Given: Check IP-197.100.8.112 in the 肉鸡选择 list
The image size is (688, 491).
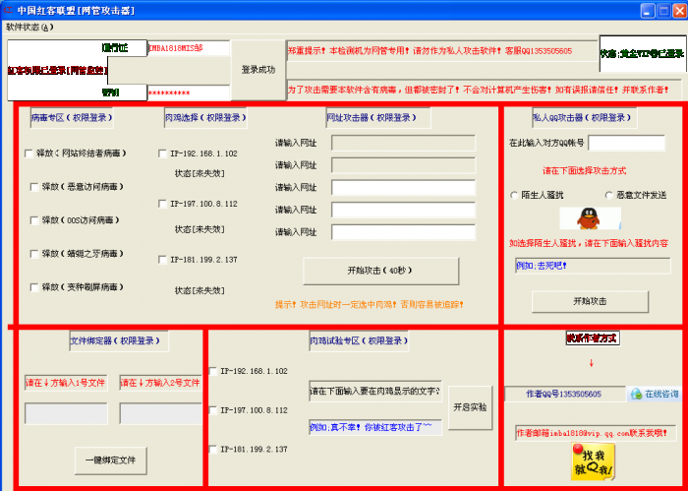Looking at the screenshot, I should (162, 204).
